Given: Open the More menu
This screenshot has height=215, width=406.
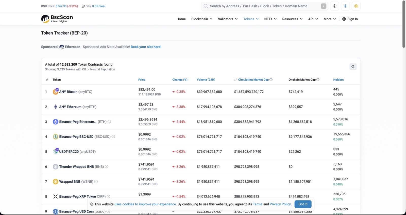Looking at the screenshot, I should click(330, 19).
